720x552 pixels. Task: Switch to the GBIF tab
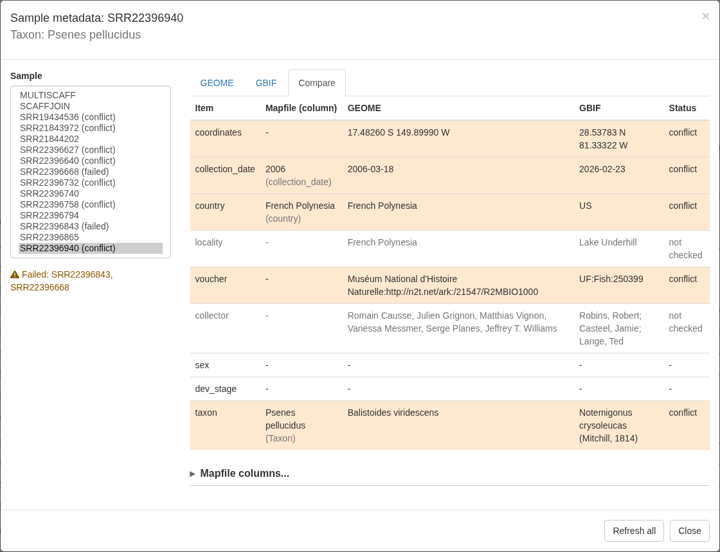[266, 83]
